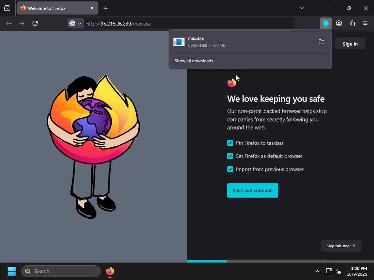The width and height of the screenshot is (374, 280).
Task: Open the muted volume tray icon
Action: click(338, 271)
